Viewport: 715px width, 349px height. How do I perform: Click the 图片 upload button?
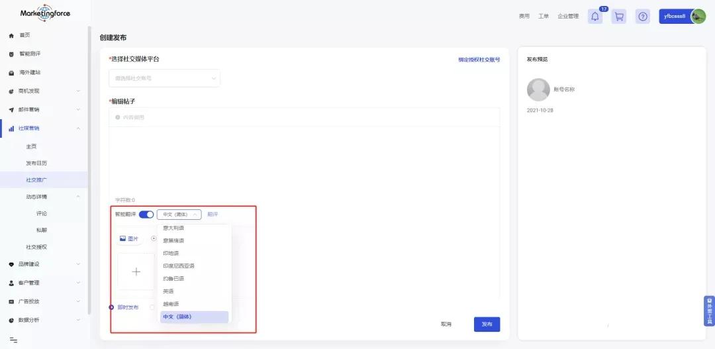[130, 238]
